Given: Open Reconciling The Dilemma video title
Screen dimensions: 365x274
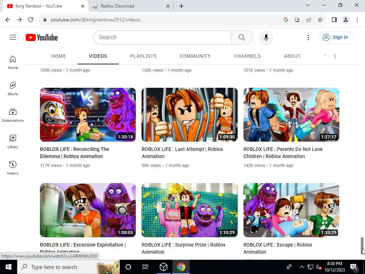Looking at the screenshot, I should coord(74,153).
